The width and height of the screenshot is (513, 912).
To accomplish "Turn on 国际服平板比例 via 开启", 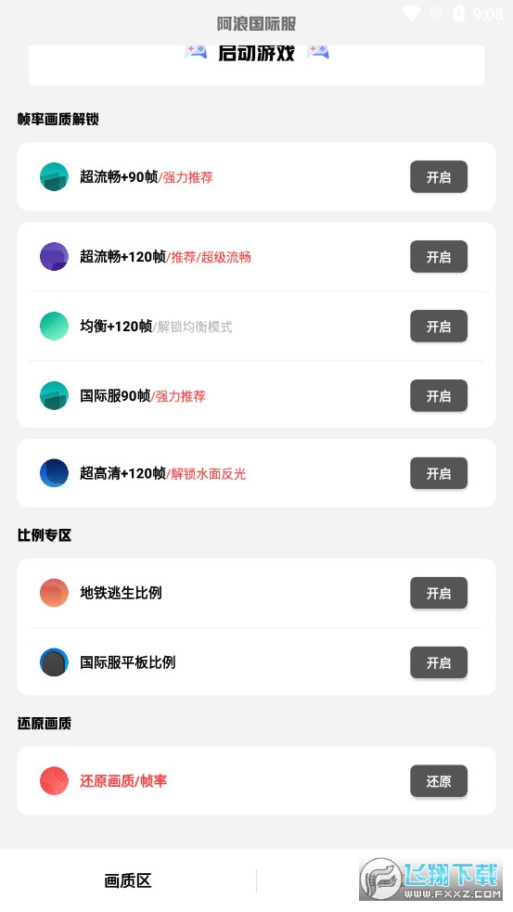I will point(439,662).
